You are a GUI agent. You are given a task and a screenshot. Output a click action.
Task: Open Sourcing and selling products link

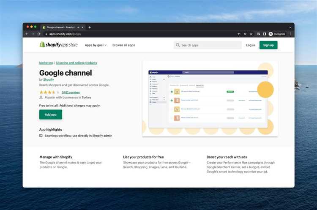tap(76, 63)
